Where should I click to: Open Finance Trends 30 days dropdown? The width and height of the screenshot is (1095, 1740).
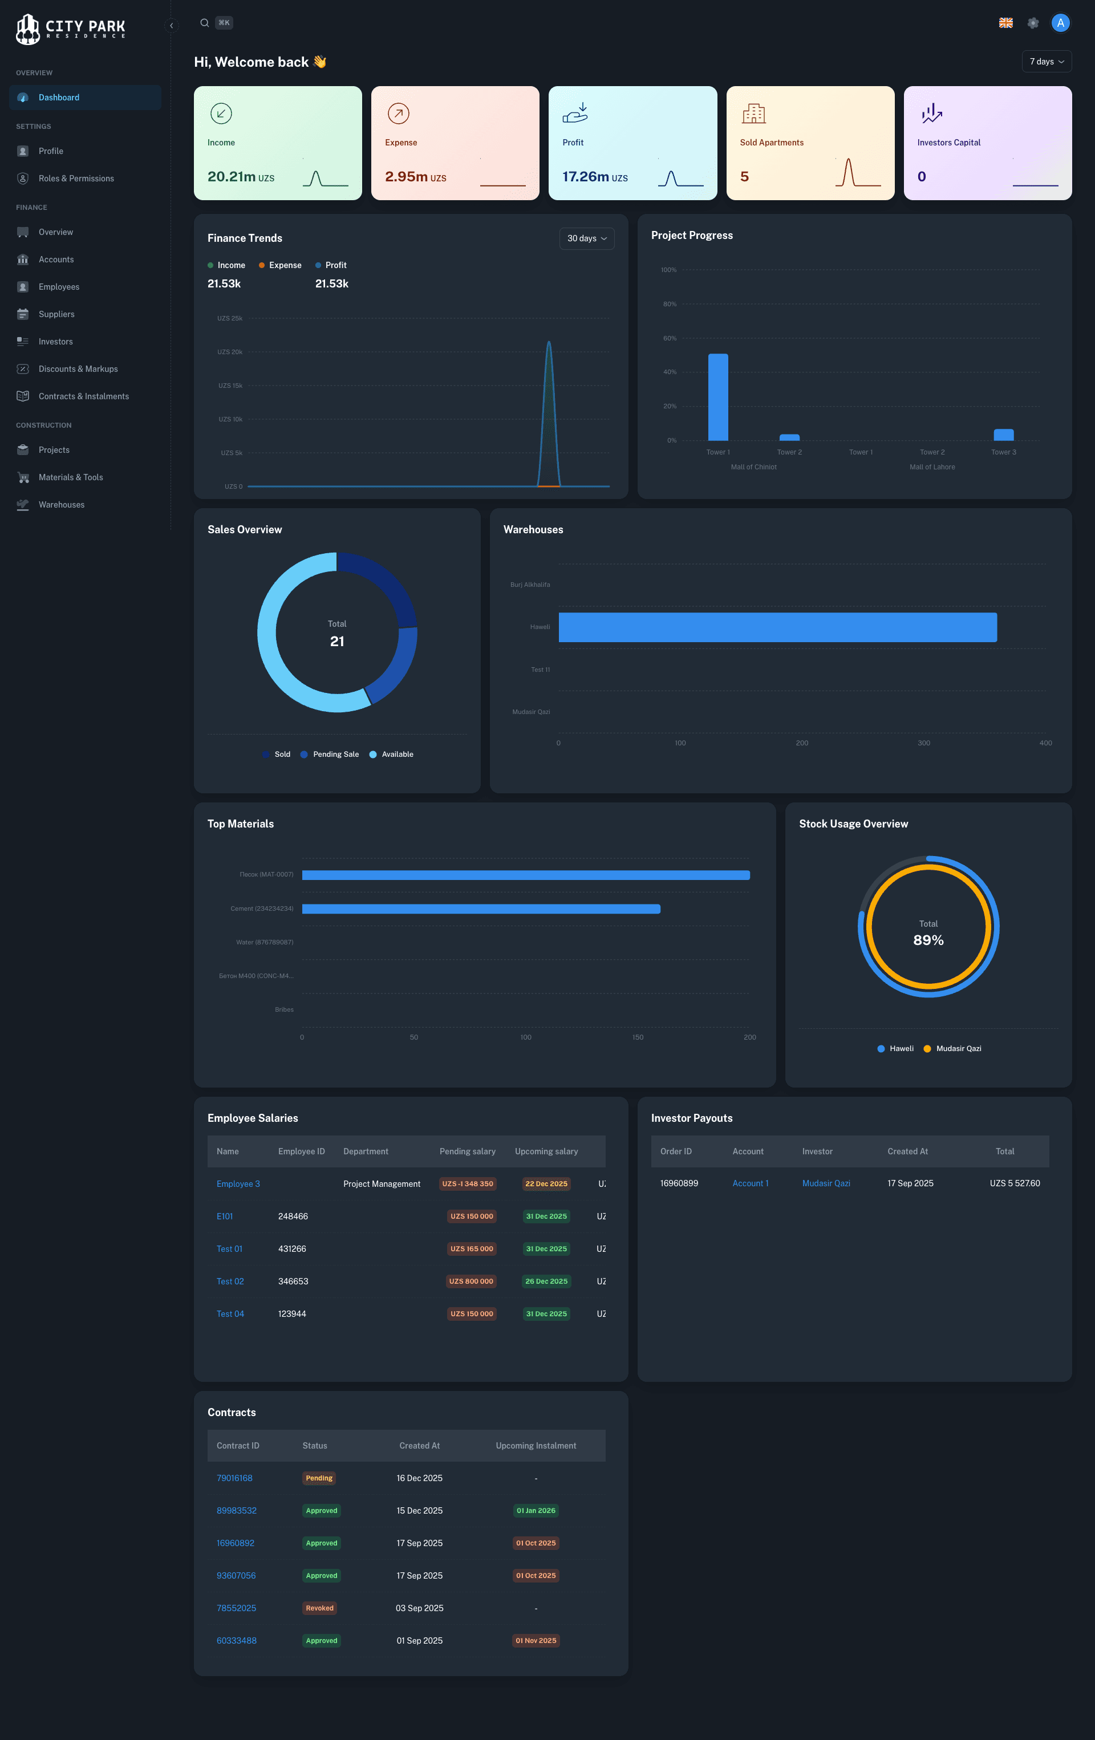[586, 238]
